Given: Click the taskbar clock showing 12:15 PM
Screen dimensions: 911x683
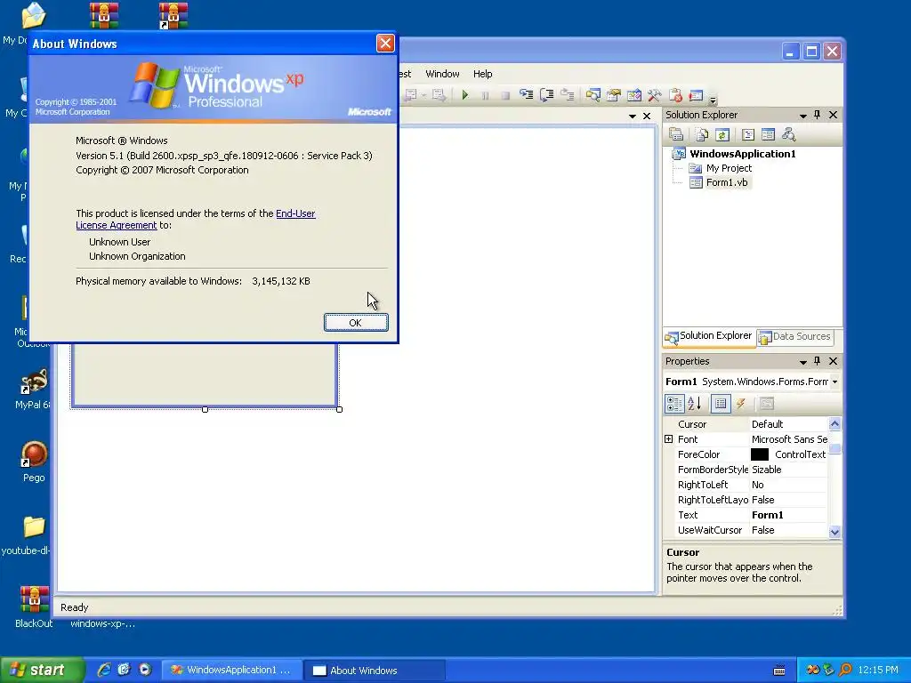Looking at the screenshot, I should click(878, 671).
